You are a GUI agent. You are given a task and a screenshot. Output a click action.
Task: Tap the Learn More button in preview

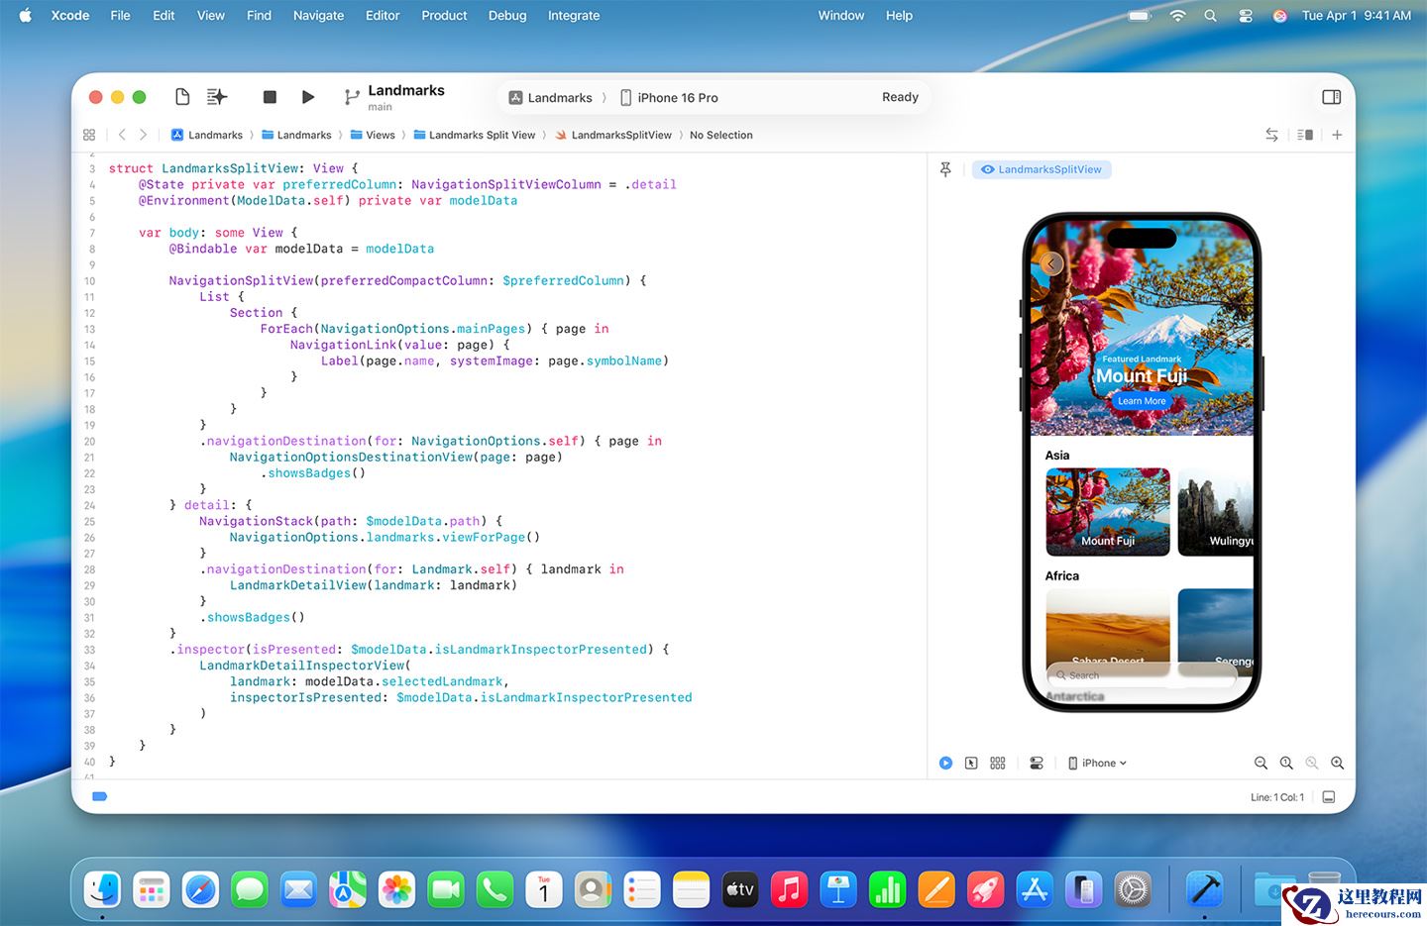(1142, 401)
